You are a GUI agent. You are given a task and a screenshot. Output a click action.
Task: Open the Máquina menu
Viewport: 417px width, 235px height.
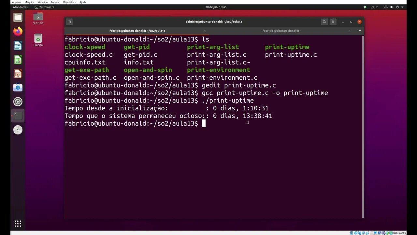pyautogui.click(x=29, y=2)
